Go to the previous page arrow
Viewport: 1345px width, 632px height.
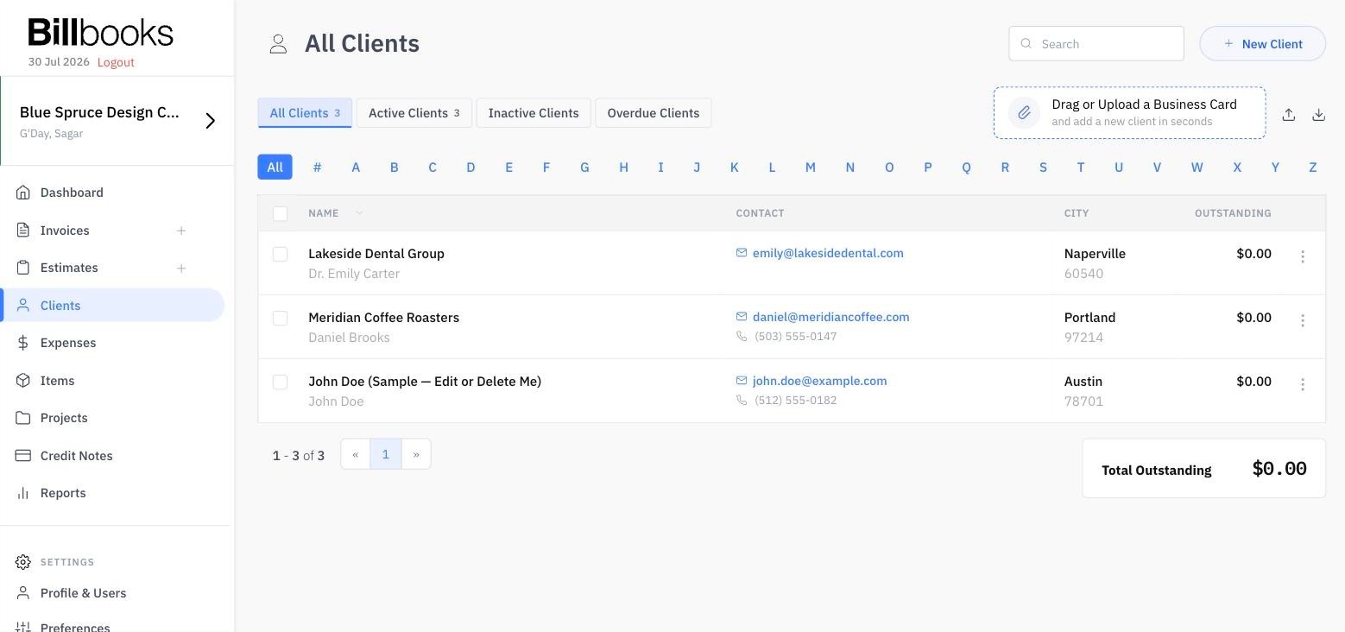pyautogui.click(x=356, y=454)
